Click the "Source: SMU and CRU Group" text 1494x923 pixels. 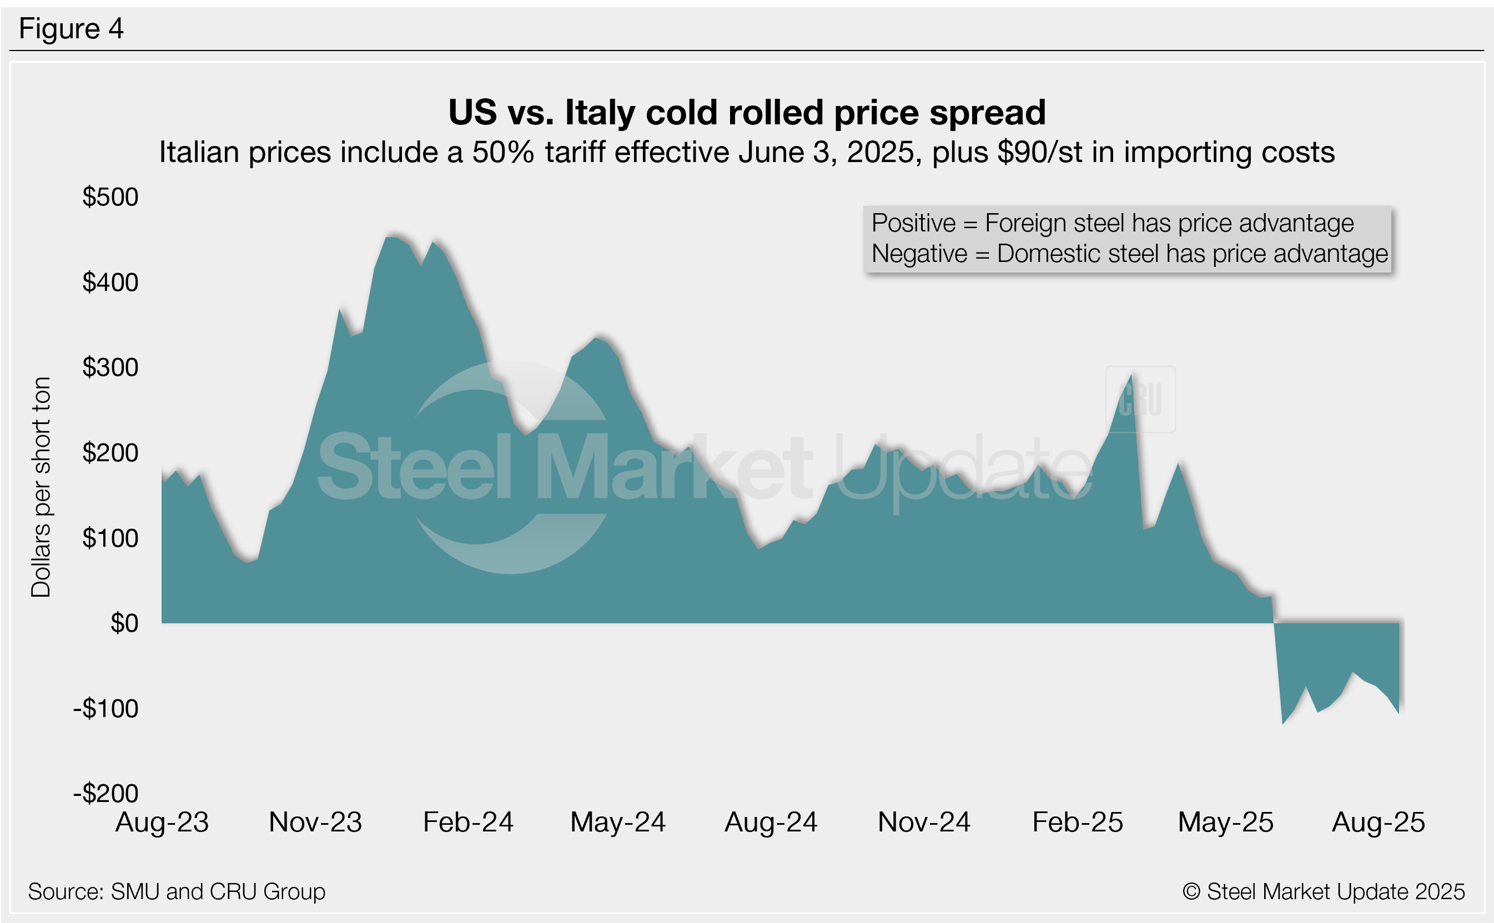tap(177, 892)
